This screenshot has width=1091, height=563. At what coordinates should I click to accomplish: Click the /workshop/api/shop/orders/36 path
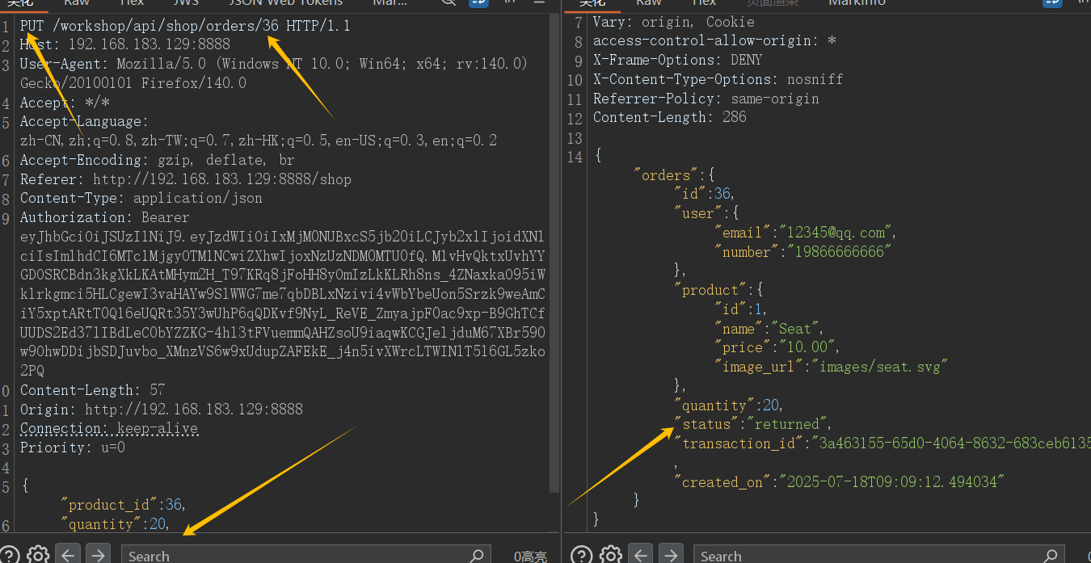click(x=166, y=26)
